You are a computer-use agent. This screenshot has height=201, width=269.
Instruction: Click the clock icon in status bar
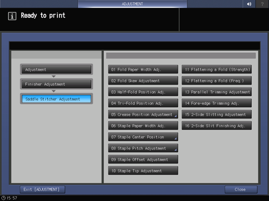4,198
